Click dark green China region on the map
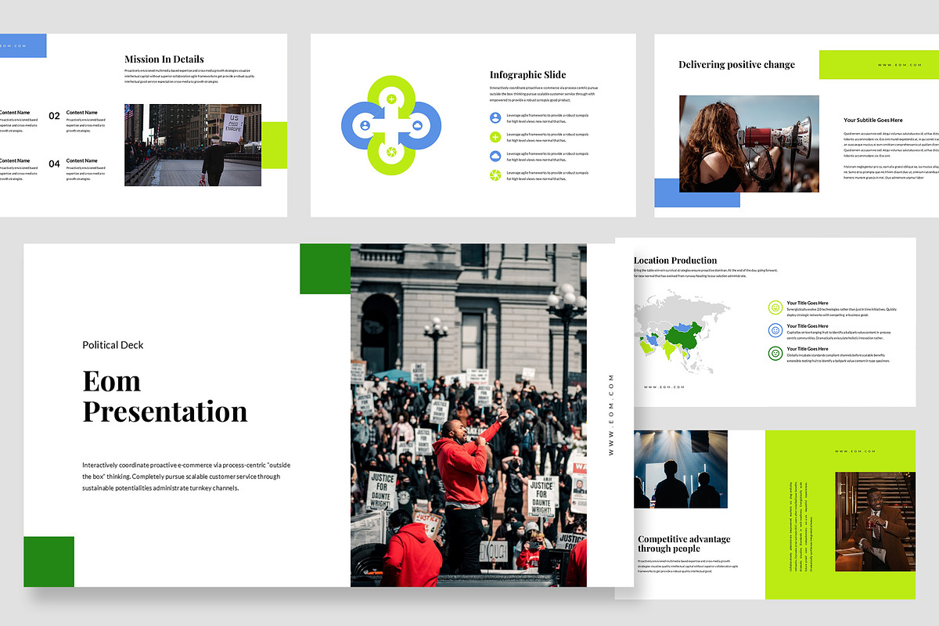939x626 pixels. coord(681,338)
